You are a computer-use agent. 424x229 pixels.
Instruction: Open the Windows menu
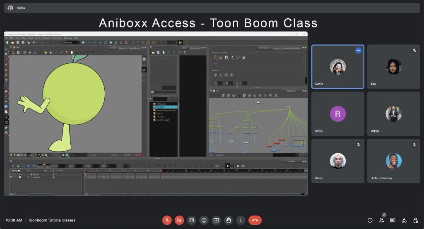[67, 38]
